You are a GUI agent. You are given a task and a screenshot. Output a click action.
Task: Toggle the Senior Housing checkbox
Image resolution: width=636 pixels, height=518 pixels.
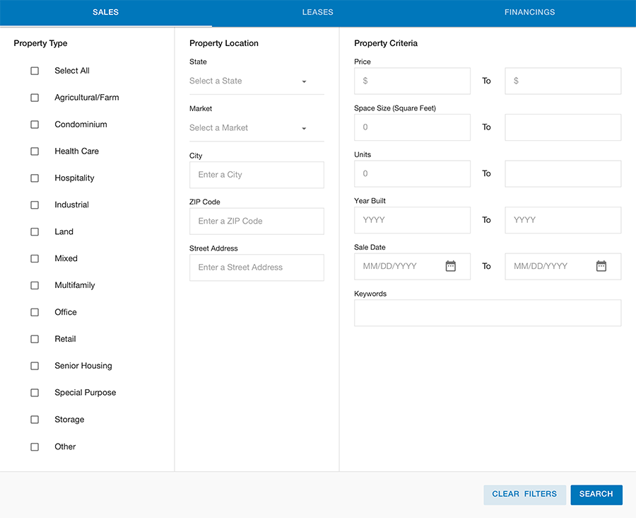[35, 366]
